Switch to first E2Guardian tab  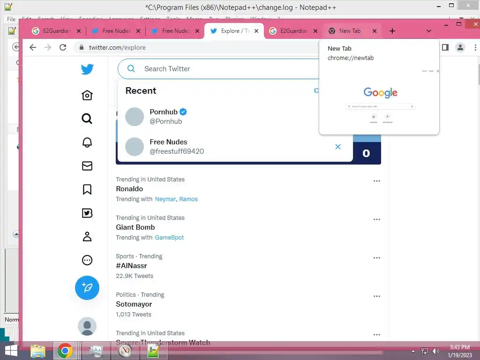57,31
